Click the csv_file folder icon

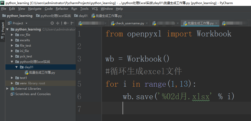pos(17,35)
